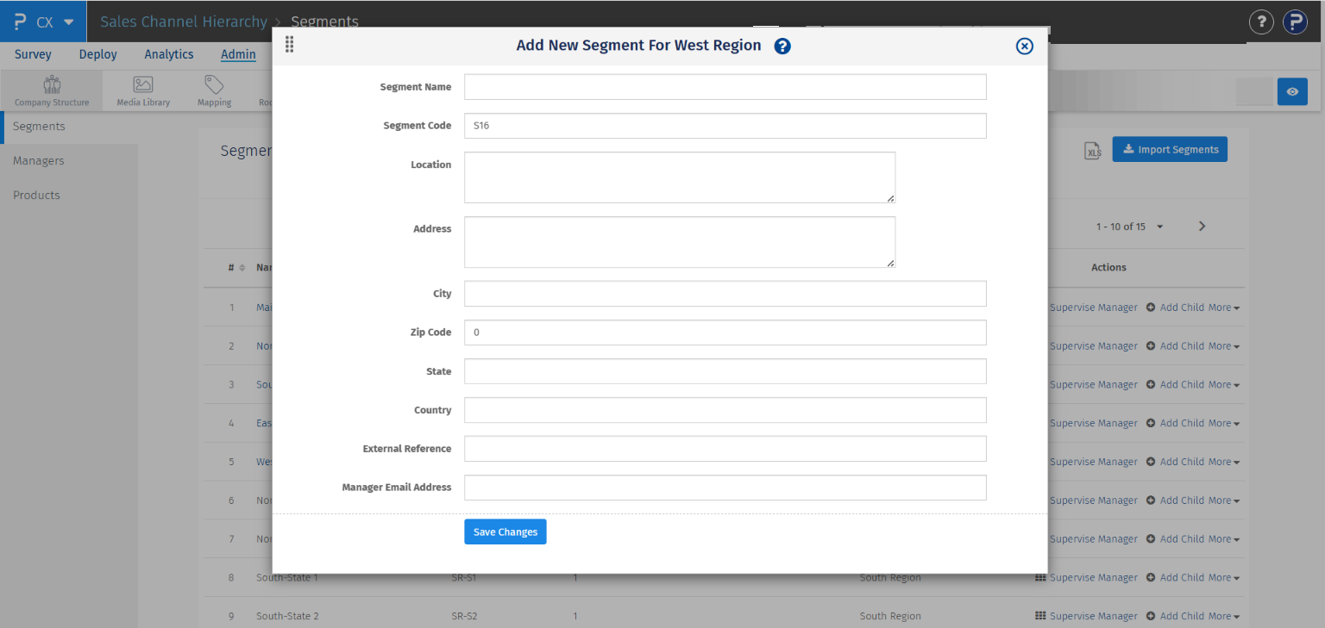
Task: Open the CX workspace dropdown
Action: tap(42, 22)
